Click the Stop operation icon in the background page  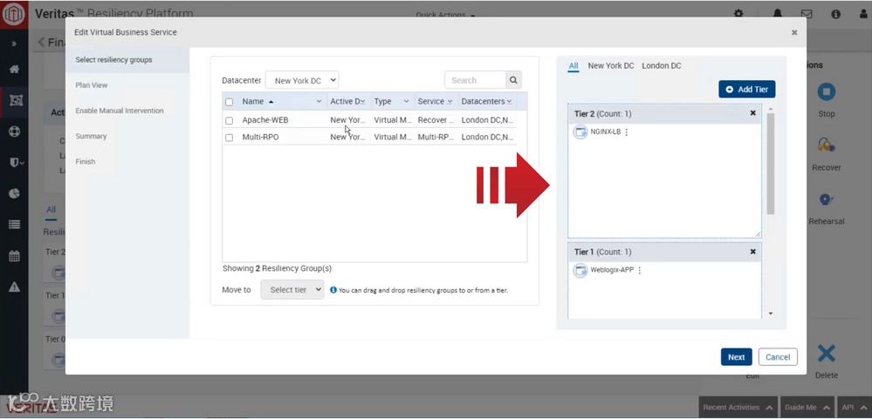[827, 92]
